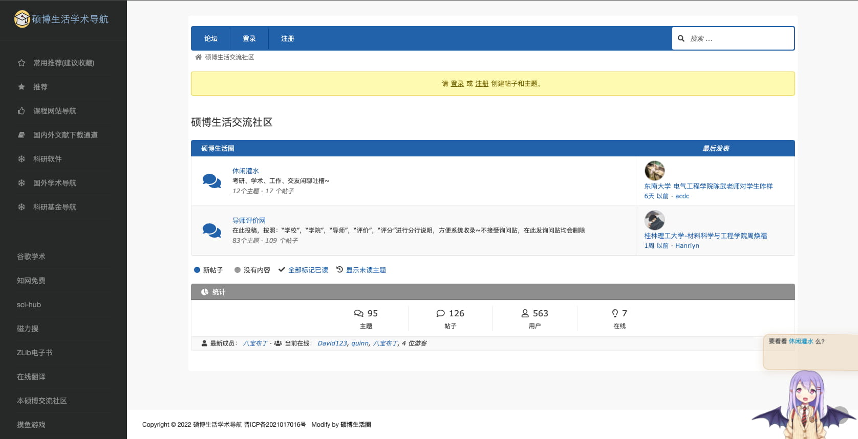
Task: Click 登录 link in yellow notice
Action: click(457, 84)
